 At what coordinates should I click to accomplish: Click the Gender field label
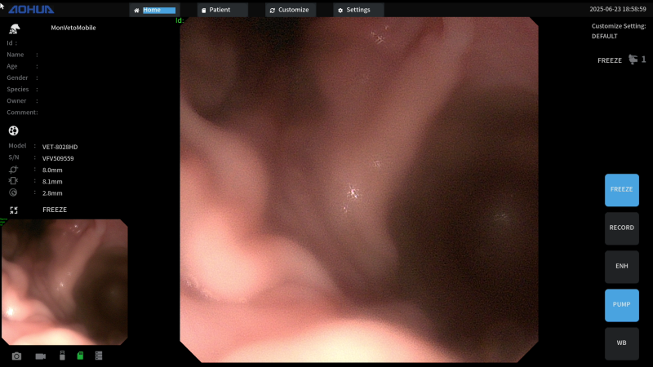tap(17, 77)
